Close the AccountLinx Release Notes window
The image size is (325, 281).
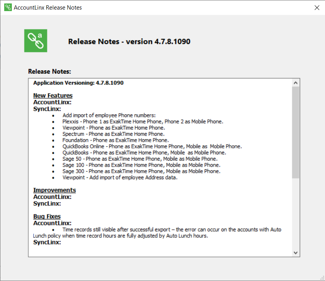pyautogui.click(x=317, y=8)
